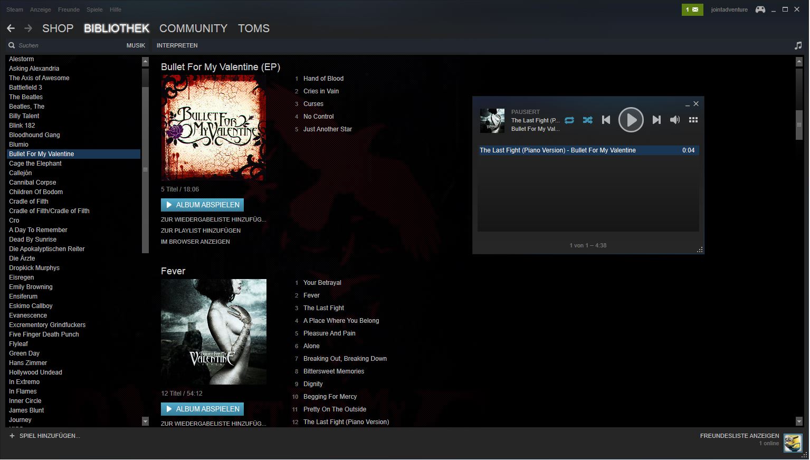The image size is (810, 460).
Task: Minimize the music player popup
Action: (687, 104)
